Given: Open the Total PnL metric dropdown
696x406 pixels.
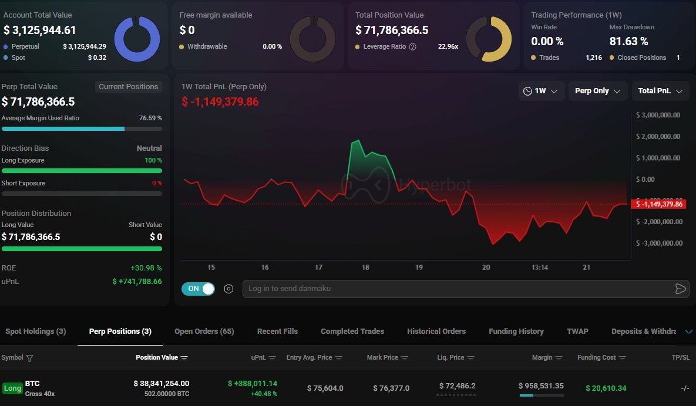Looking at the screenshot, I should [660, 91].
